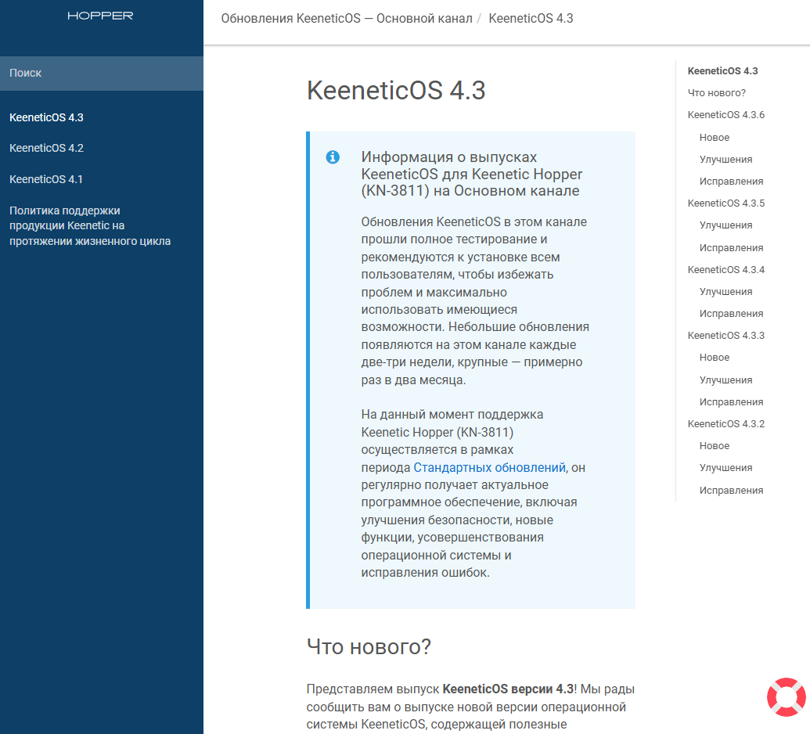Open KeeneticOS 4.1 release notes
810x734 pixels.
pyautogui.click(x=46, y=179)
